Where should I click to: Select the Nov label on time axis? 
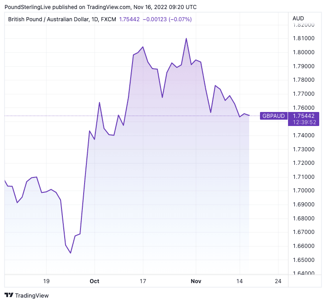[195, 281]
